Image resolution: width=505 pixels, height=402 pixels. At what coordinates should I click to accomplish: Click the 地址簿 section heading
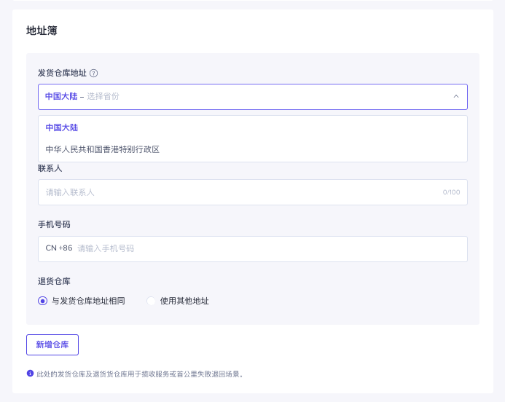42,31
